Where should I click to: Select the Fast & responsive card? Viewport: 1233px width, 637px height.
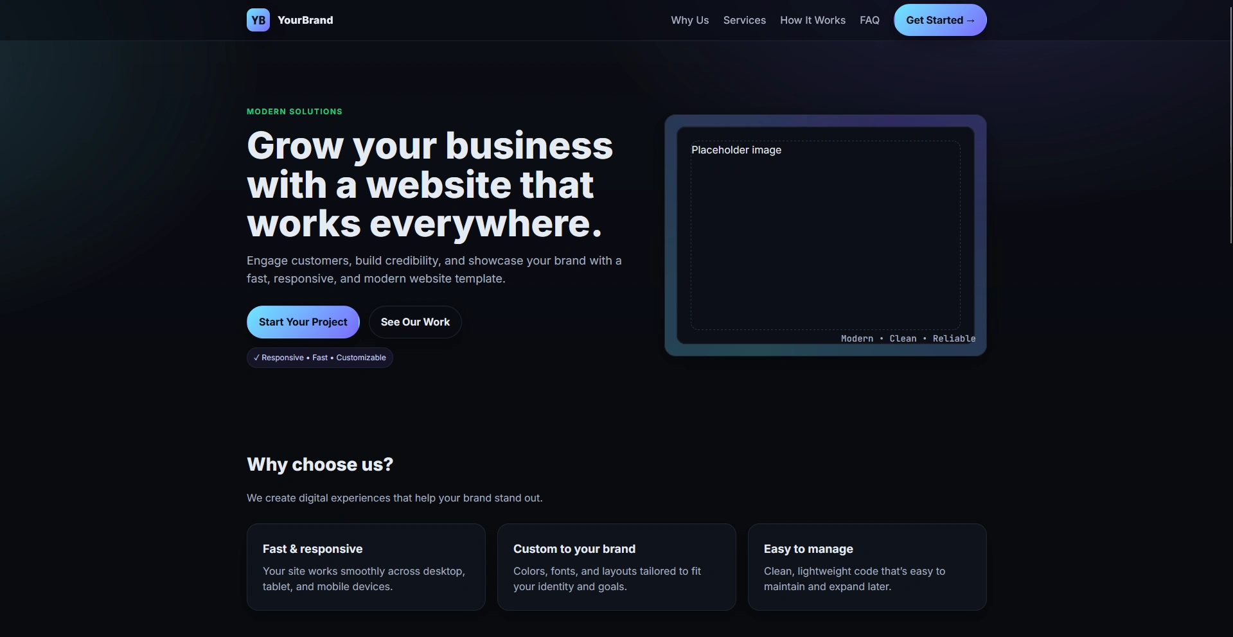[x=366, y=567]
